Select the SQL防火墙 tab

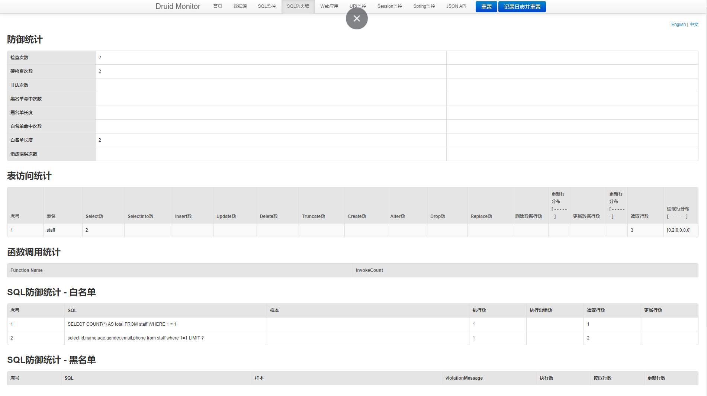point(298,6)
